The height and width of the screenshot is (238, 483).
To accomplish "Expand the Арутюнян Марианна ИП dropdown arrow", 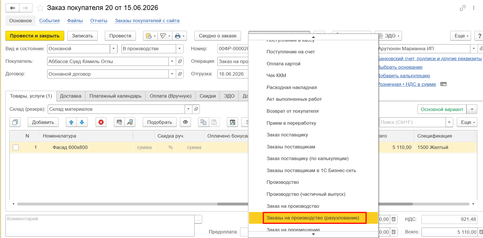I will [x=474, y=49].
